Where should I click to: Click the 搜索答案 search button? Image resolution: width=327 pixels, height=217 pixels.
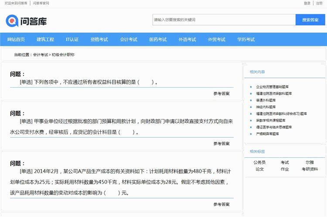pos(310,20)
